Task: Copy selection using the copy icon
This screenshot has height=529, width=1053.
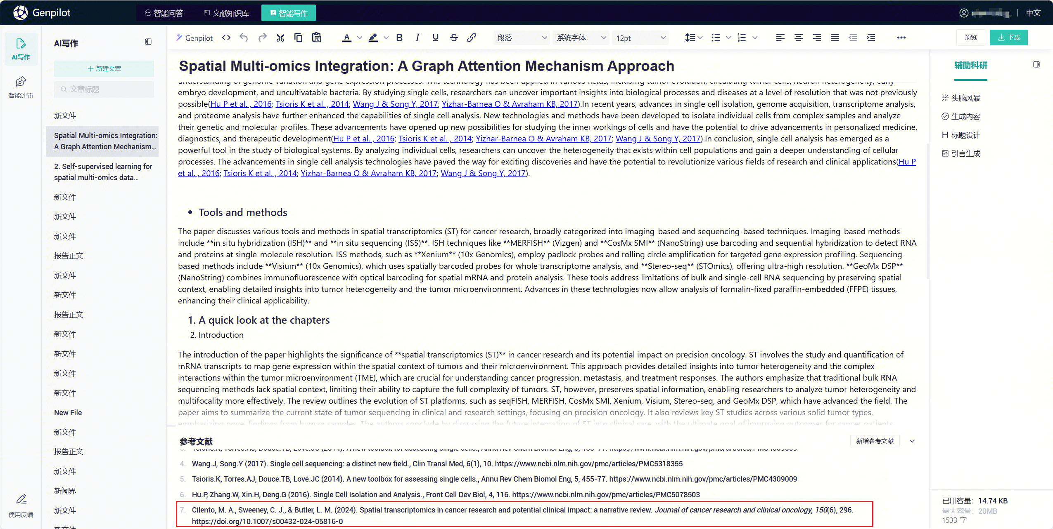Action: click(298, 38)
